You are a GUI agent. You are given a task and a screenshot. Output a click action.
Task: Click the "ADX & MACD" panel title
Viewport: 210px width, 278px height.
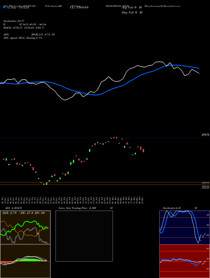click(13, 208)
